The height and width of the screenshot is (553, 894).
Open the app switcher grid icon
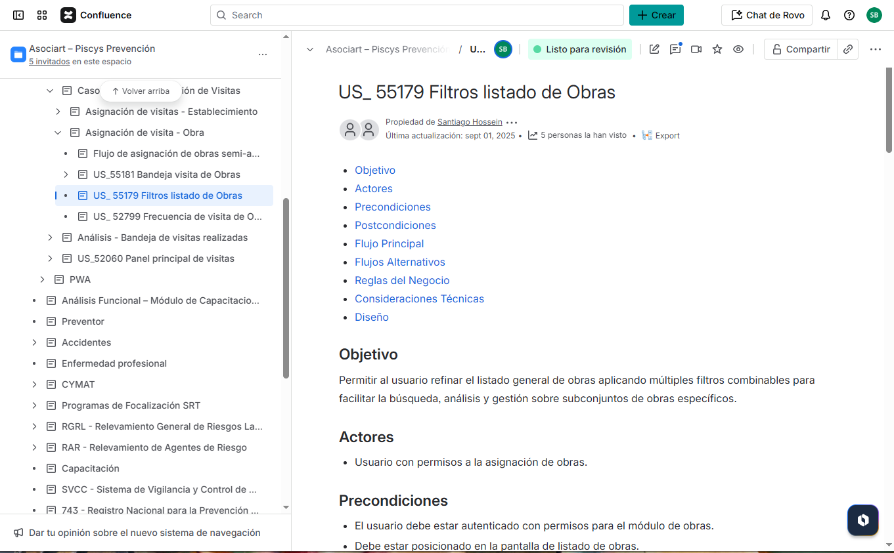(42, 15)
